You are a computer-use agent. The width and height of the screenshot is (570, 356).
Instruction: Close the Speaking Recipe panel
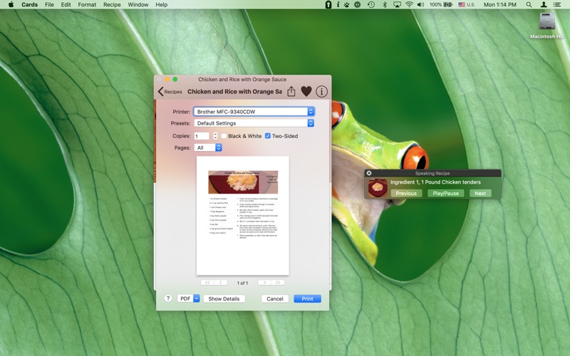tap(369, 173)
